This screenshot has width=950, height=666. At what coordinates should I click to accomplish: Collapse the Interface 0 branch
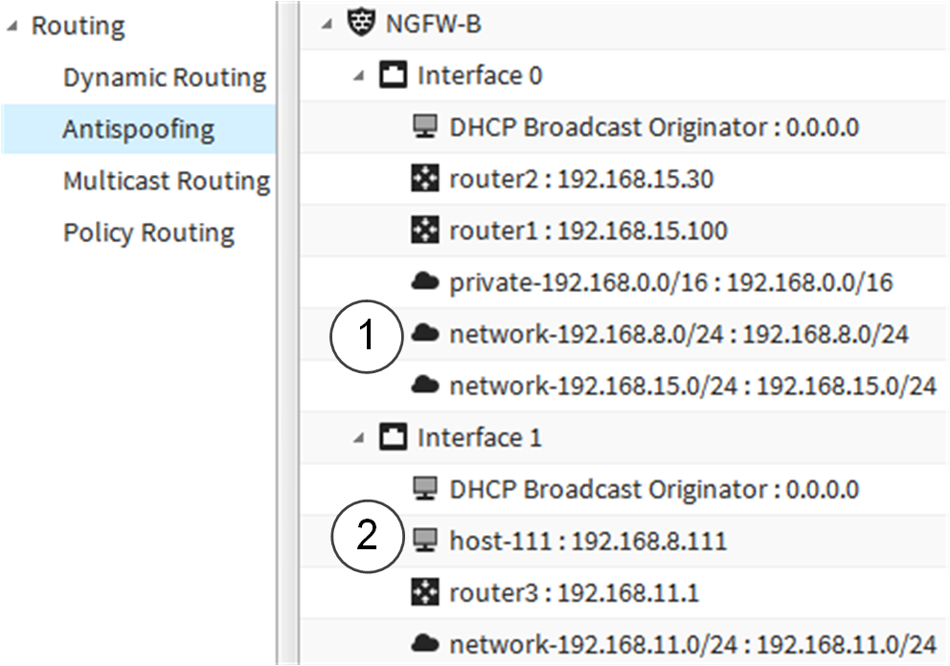point(359,77)
